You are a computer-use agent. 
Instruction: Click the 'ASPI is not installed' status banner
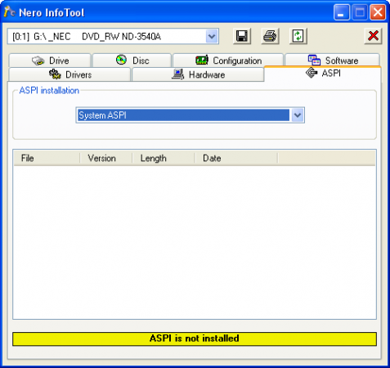coord(195,339)
